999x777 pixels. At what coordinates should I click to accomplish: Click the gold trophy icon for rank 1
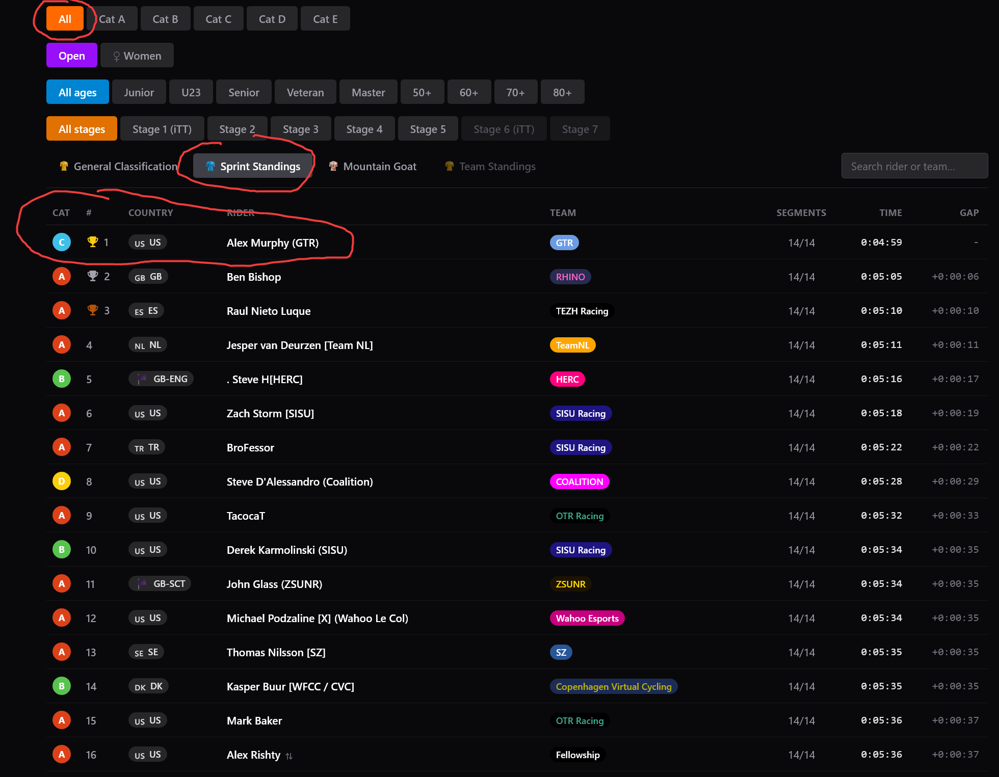click(92, 242)
